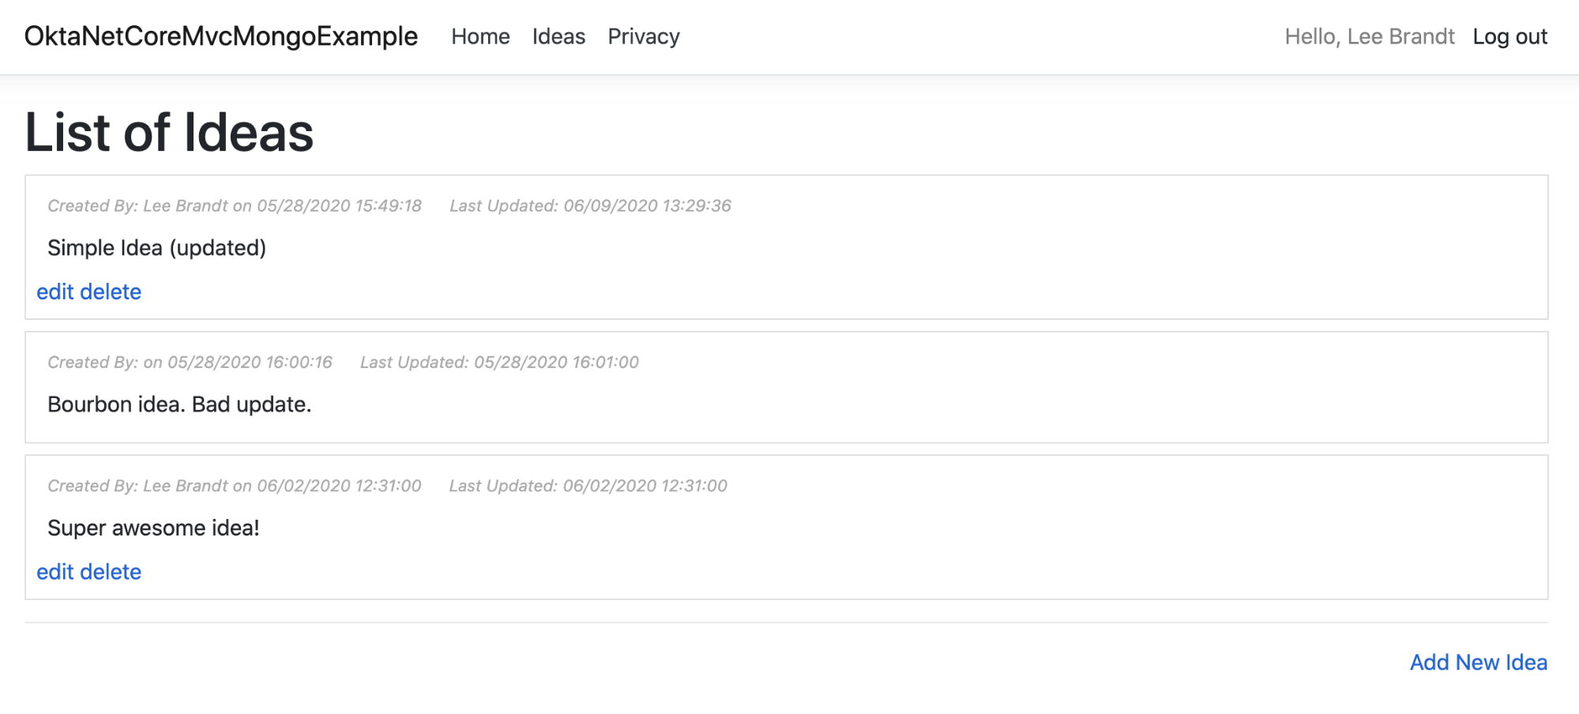Viewport: 1579px width, 714px height.
Task: Edit the Super awesome idea entry
Action: pos(55,572)
